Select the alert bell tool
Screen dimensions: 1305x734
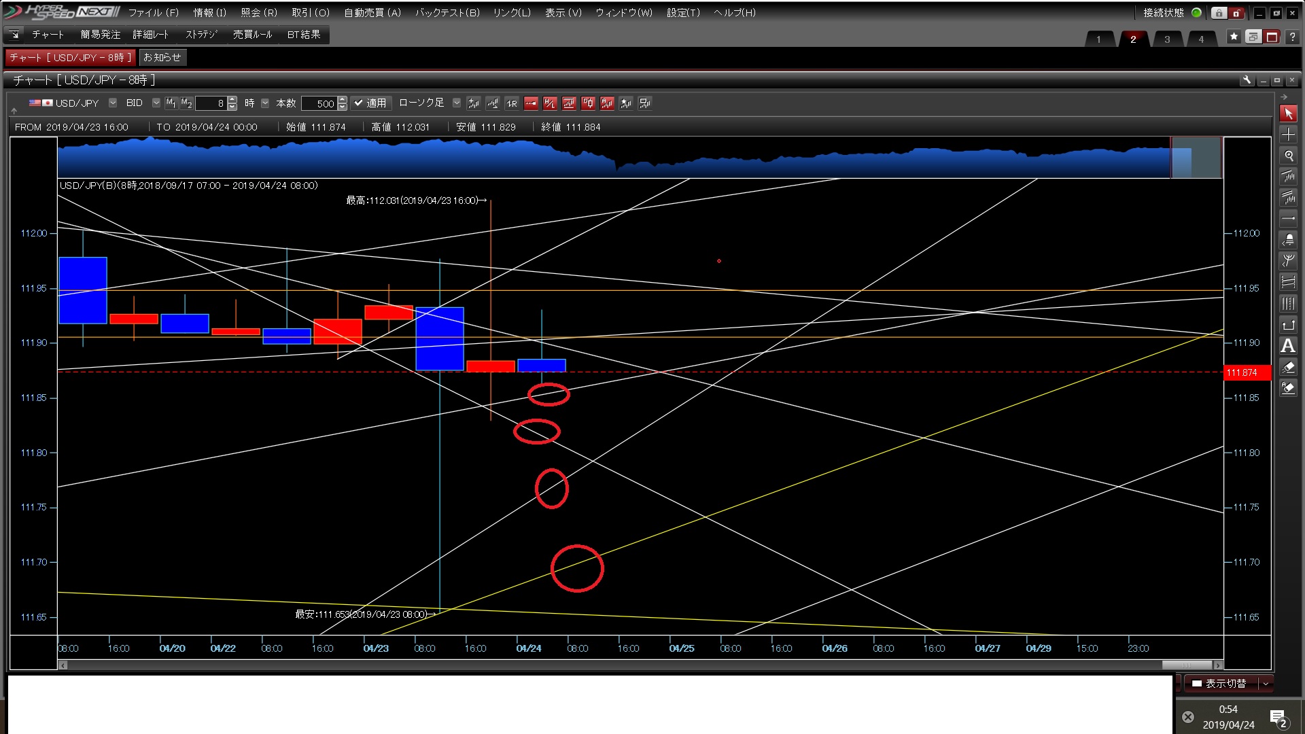click(x=1288, y=240)
